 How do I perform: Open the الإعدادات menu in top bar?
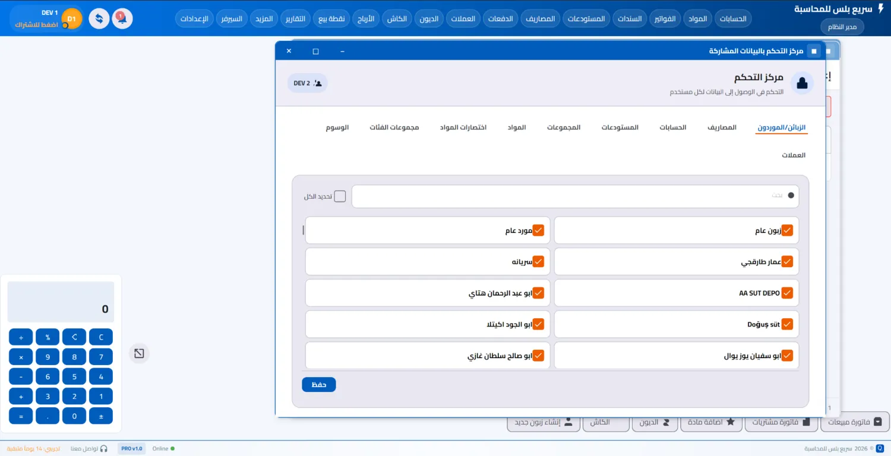[x=194, y=18]
